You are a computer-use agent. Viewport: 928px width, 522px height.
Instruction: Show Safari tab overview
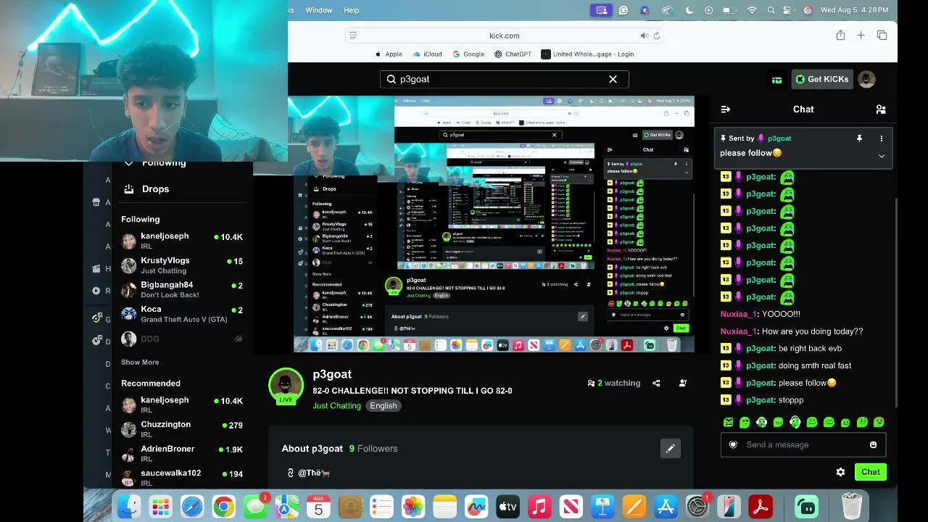coord(882,36)
